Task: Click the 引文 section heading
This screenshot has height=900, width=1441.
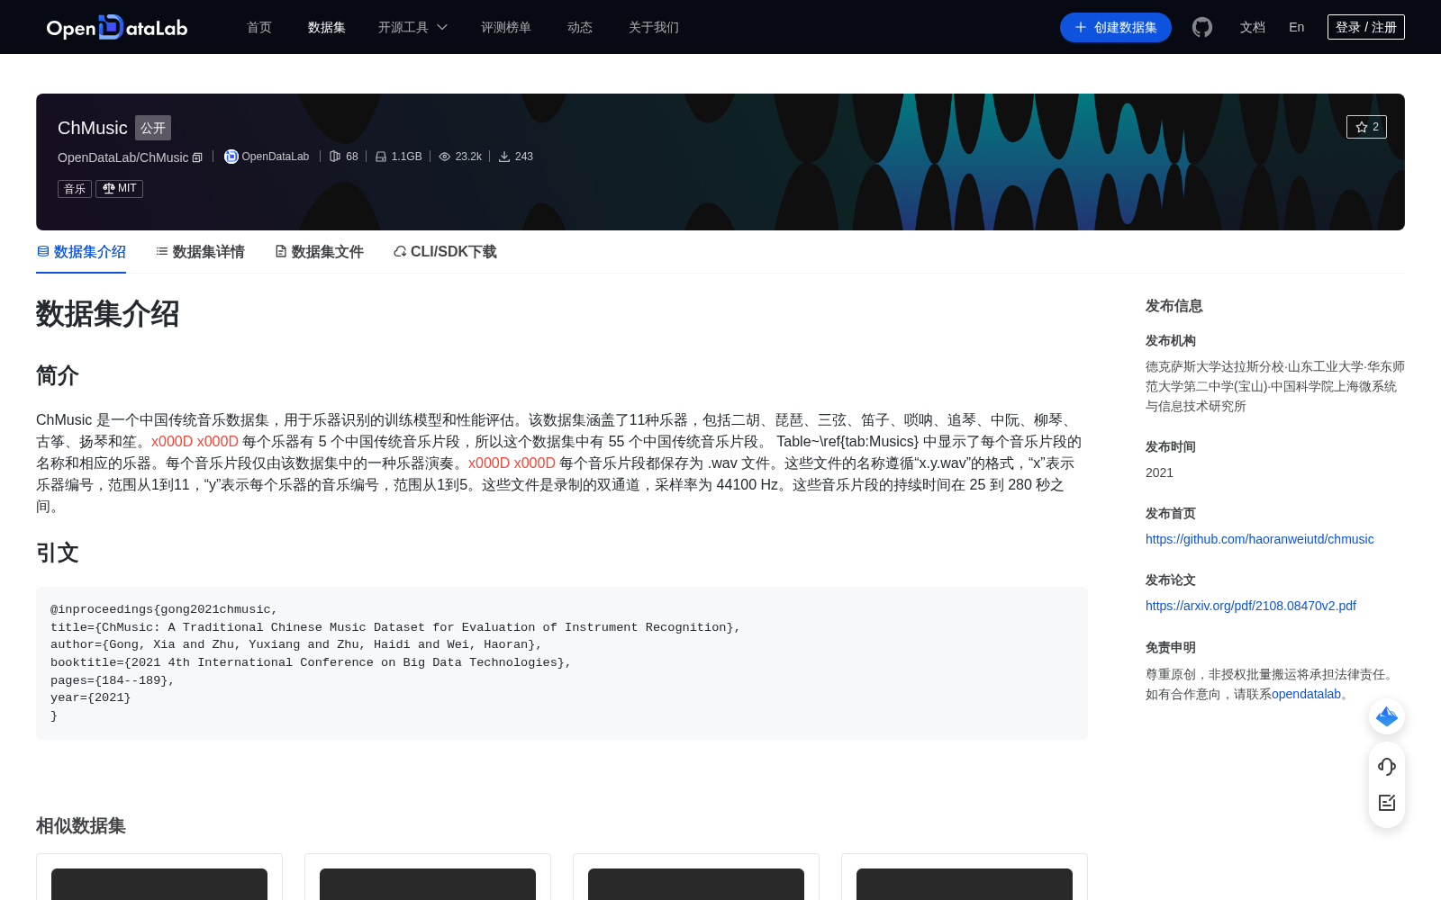Action: point(58,553)
